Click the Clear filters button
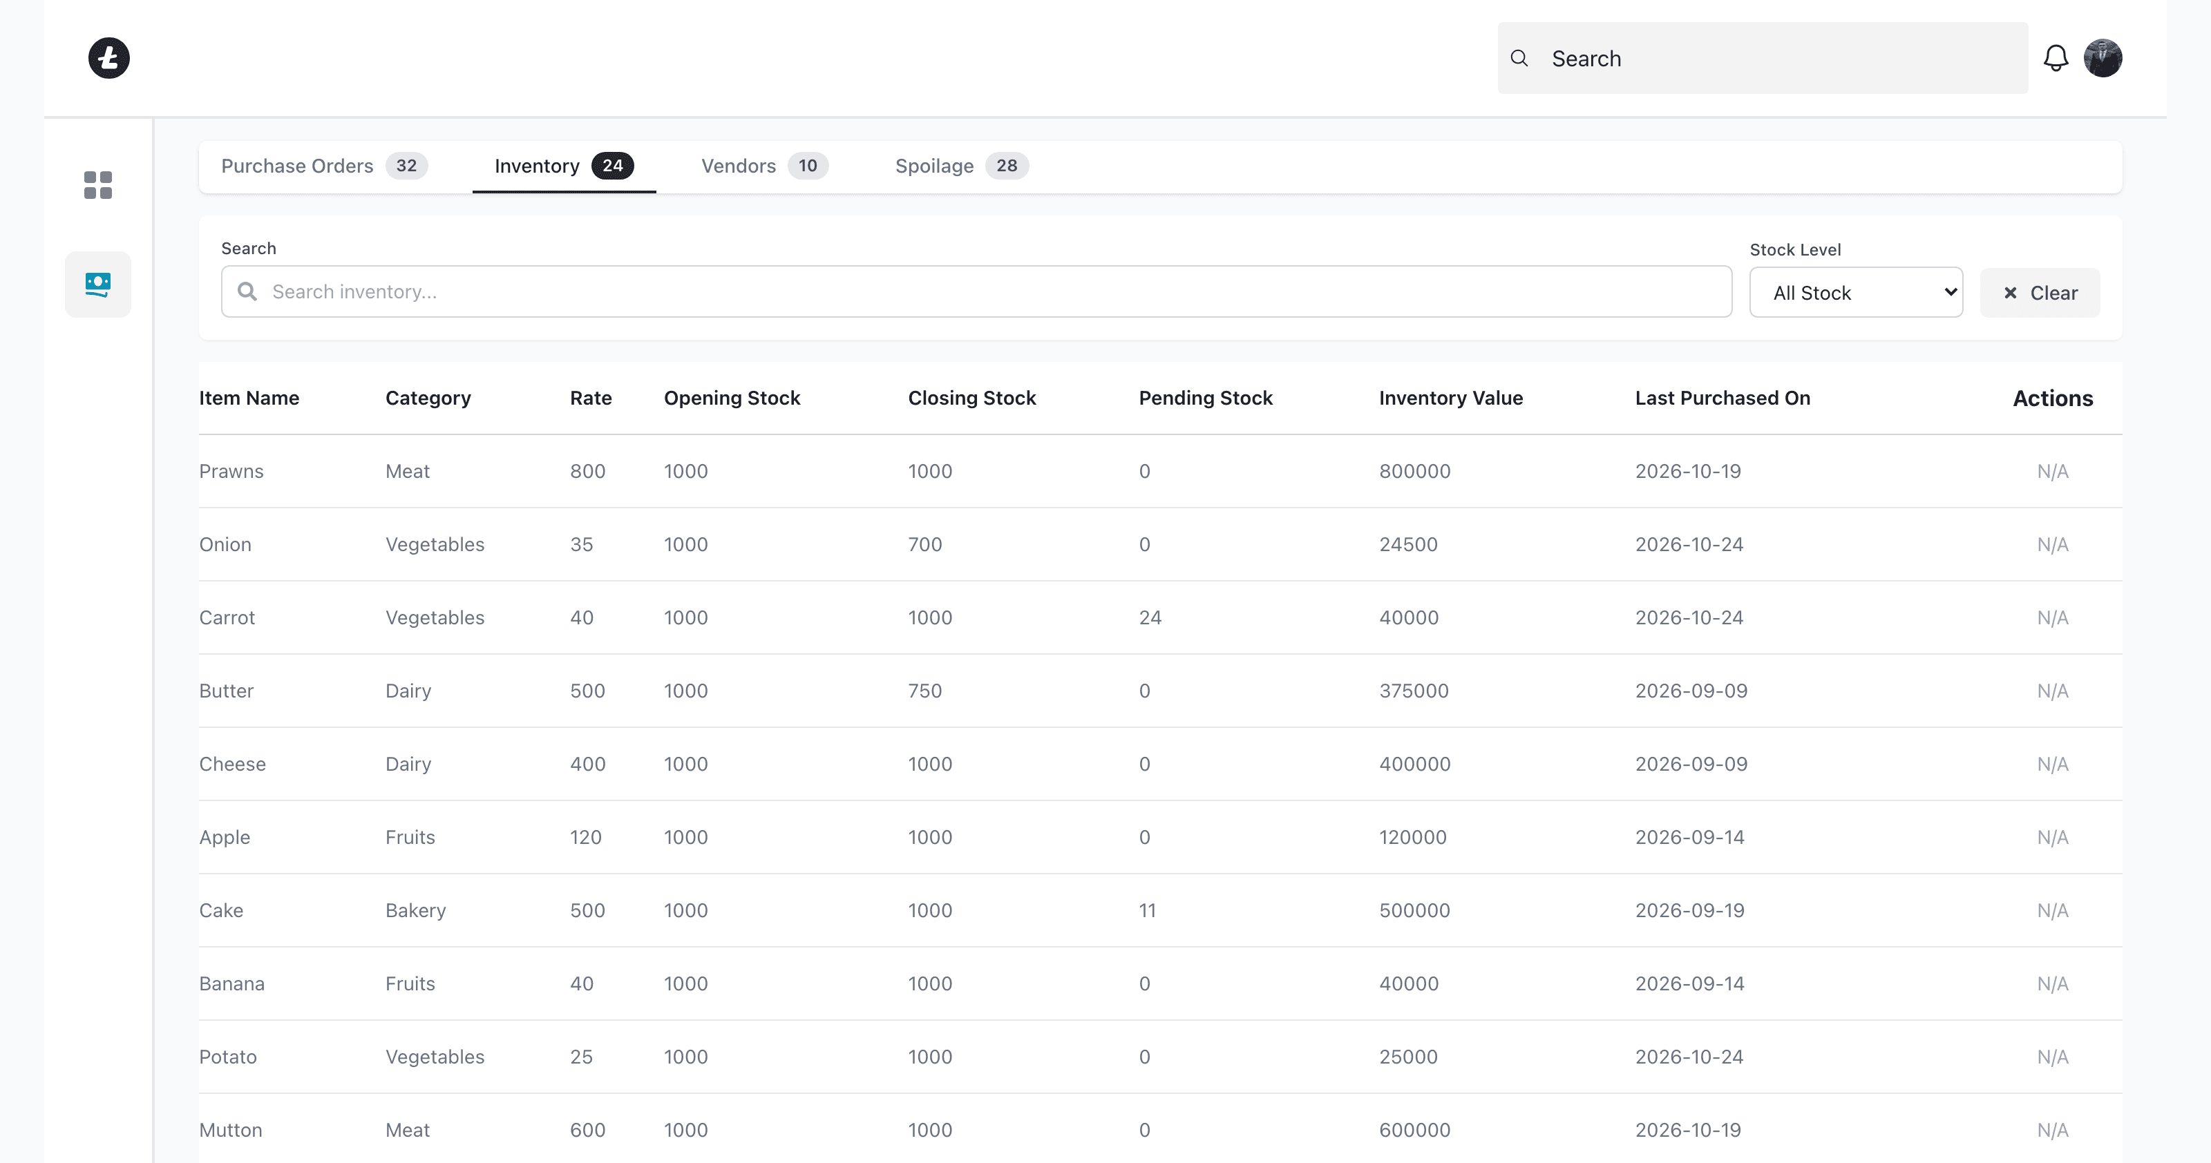 point(2040,292)
